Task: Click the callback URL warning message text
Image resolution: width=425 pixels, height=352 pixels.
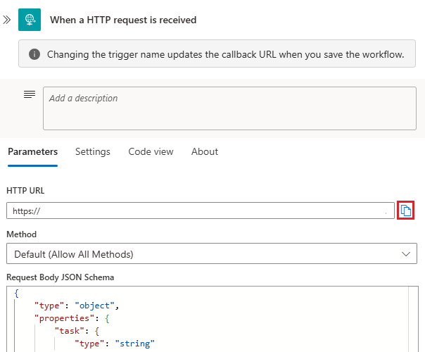Action: coord(225,54)
